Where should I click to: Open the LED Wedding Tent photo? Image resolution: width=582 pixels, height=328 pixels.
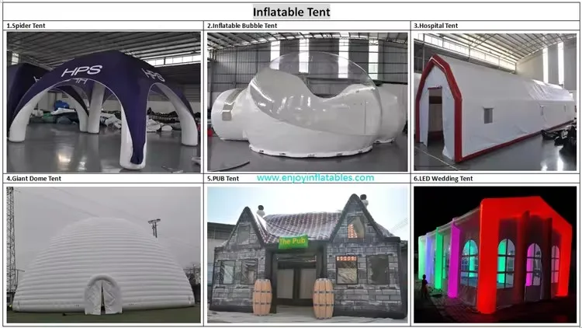click(495, 255)
